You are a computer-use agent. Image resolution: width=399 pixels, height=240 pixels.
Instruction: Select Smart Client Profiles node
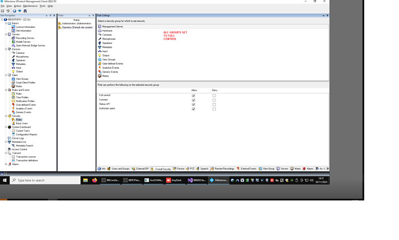point(25,83)
